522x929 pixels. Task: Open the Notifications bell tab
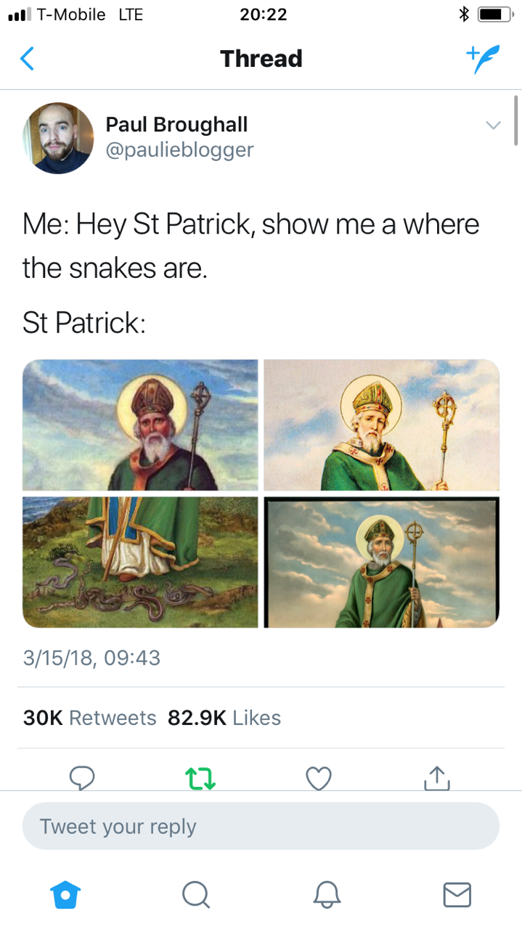(x=326, y=895)
